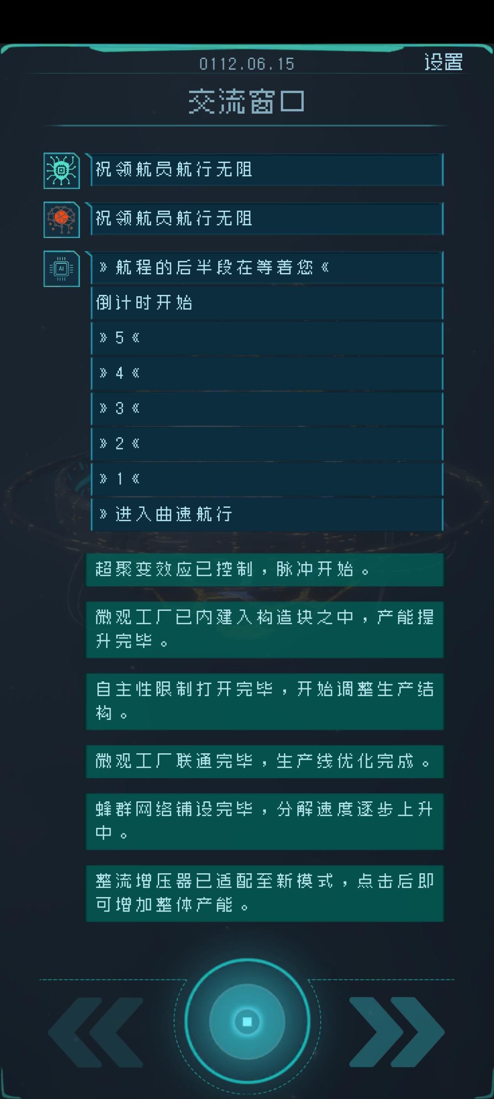
Task: Click the AI chip avatar icon
Action: [62, 269]
